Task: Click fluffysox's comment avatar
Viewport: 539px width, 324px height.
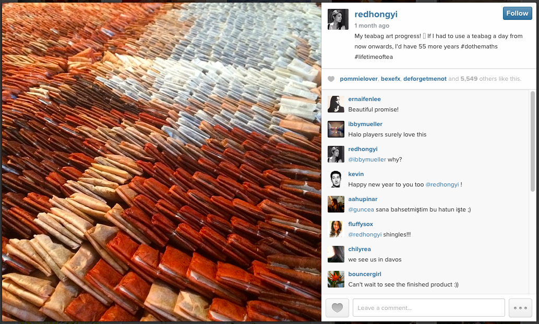Action: point(336,229)
